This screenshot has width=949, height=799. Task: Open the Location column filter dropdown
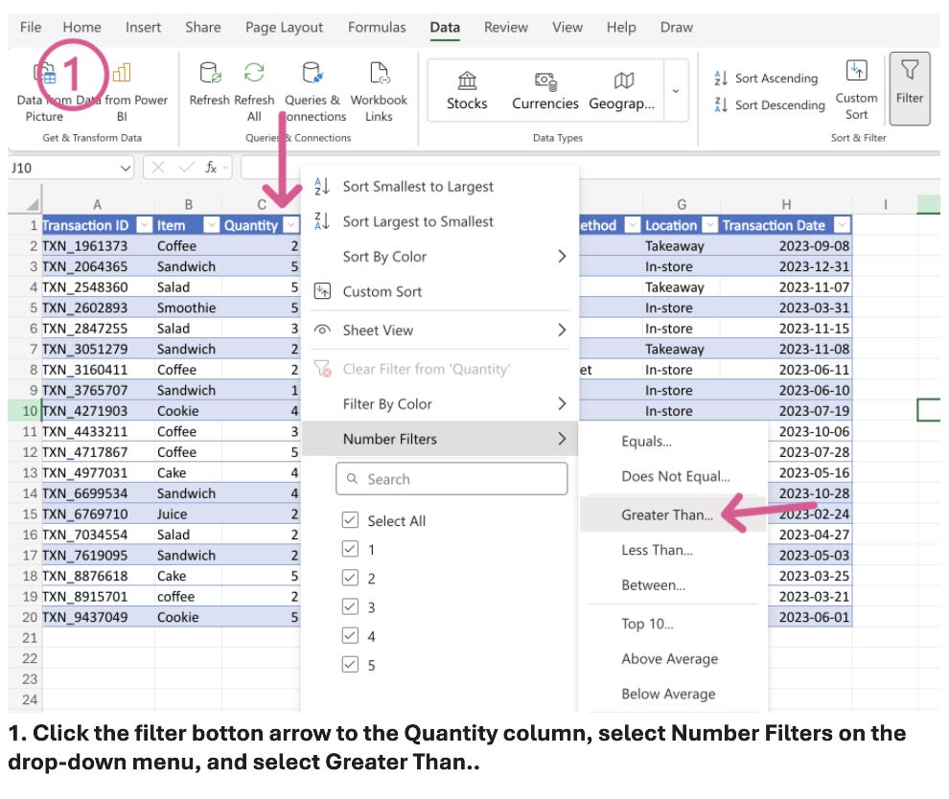[710, 225]
